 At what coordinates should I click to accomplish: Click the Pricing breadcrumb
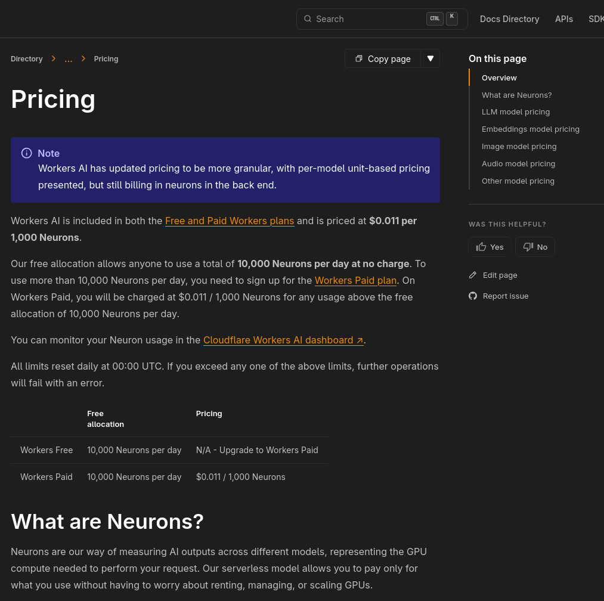tap(106, 59)
